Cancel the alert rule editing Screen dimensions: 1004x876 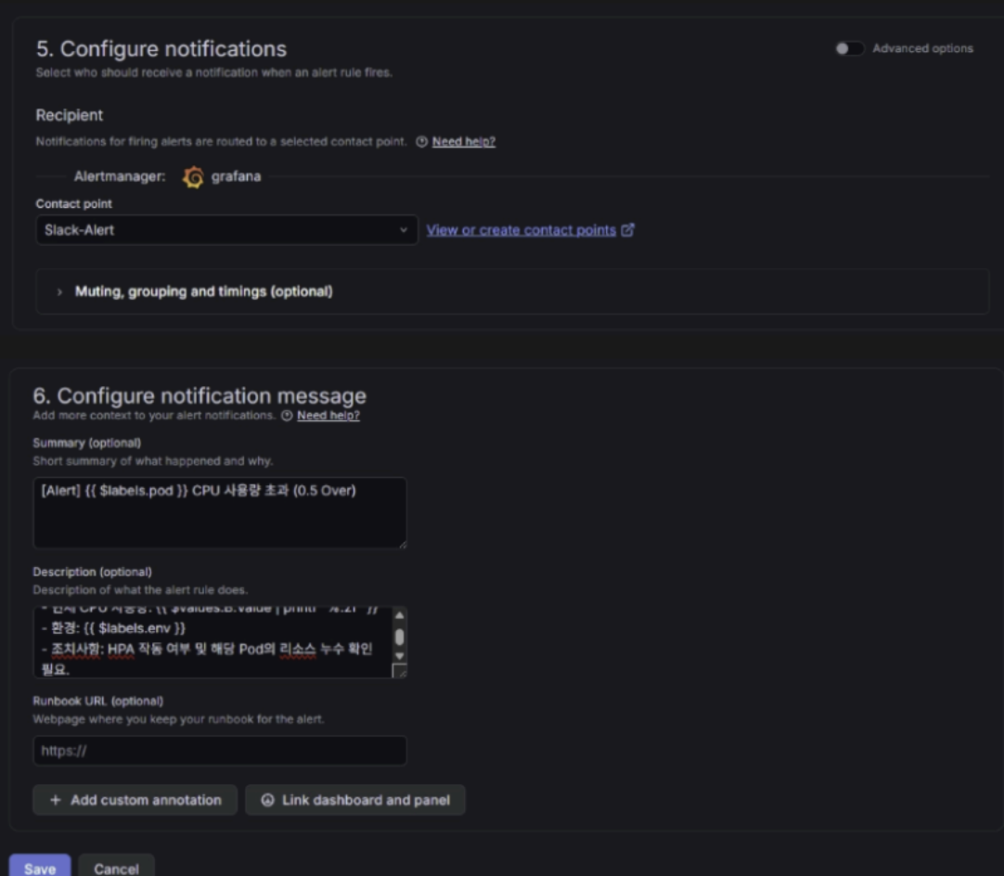pyautogui.click(x=117, y=867)
